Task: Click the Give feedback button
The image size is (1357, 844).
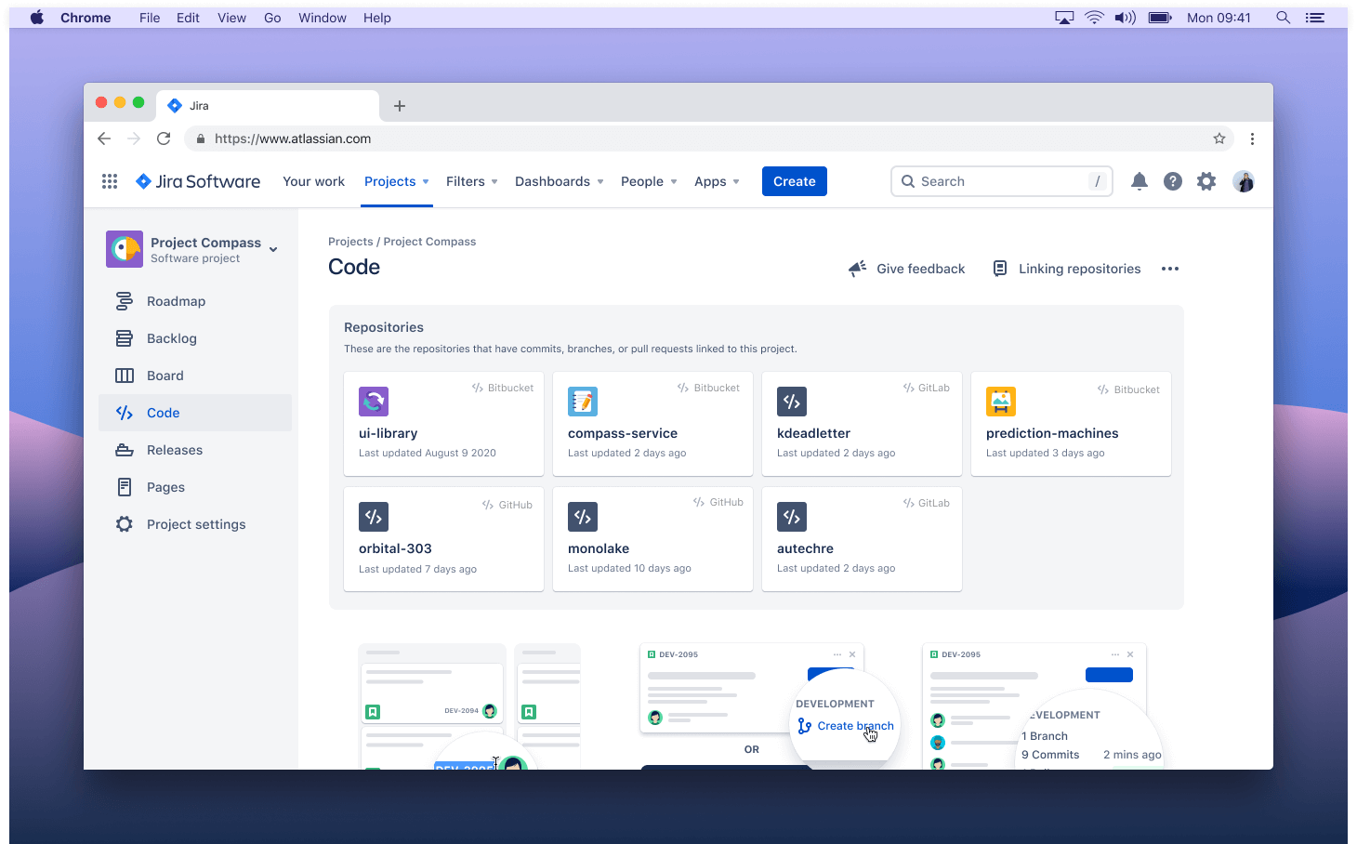Action: tap(907, 269)
